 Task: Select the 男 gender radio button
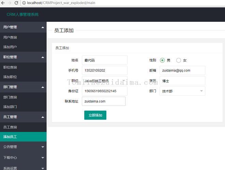[x=162, y=61]
